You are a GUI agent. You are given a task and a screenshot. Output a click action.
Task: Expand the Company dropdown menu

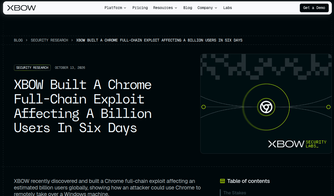point(207,8)
